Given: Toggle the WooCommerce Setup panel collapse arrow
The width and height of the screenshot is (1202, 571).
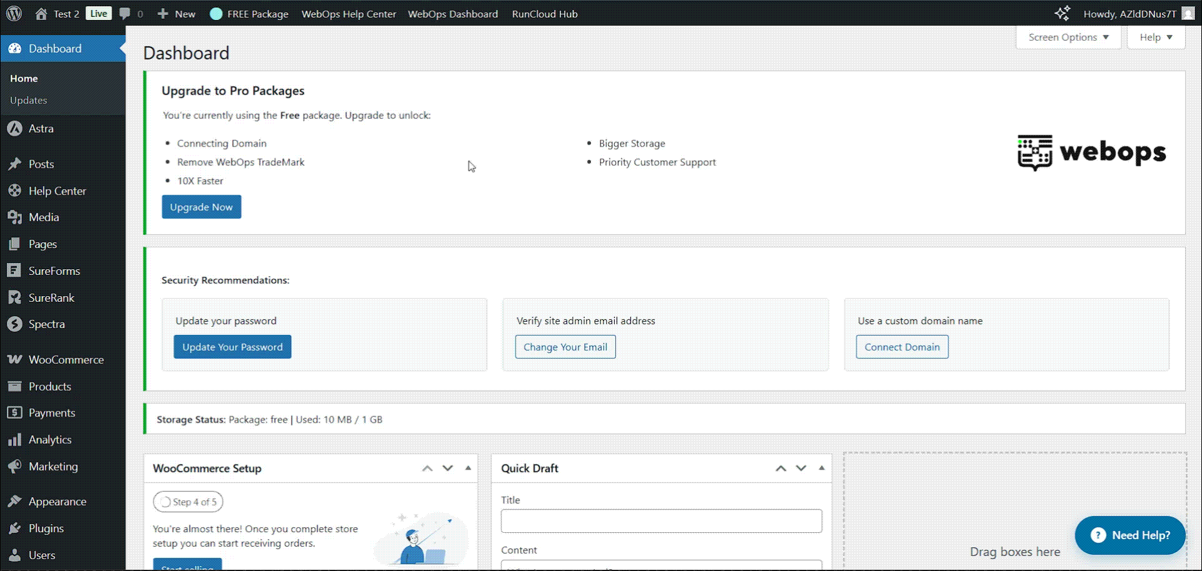Looking at the screenshot, I should coord(468,468).
